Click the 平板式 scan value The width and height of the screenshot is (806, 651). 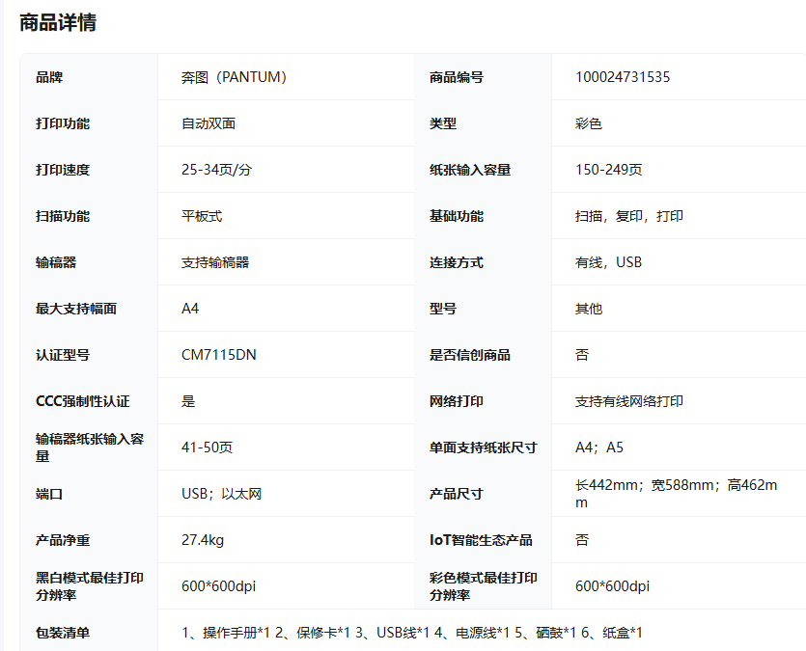coord(202,216)
